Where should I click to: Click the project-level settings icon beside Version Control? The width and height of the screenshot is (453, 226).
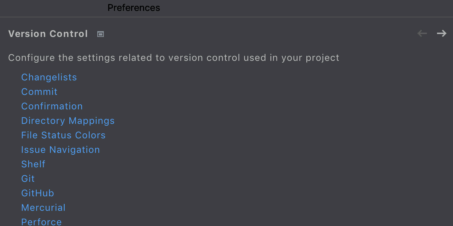click(101, 34)
